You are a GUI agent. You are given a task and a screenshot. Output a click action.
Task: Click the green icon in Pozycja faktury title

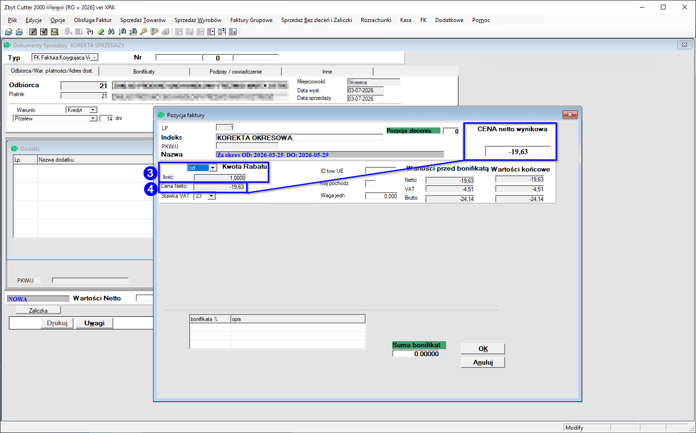tap(161, 115)
